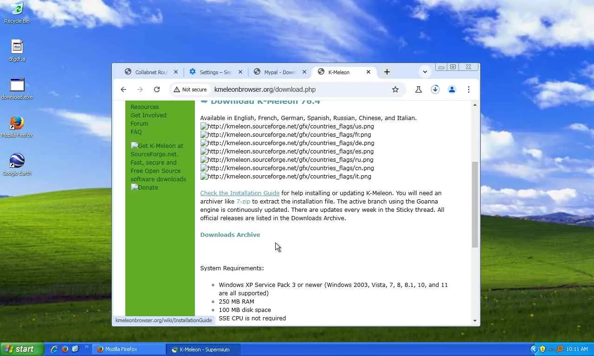Click the cn.png flag image placeholder

(x=287, y=168)
